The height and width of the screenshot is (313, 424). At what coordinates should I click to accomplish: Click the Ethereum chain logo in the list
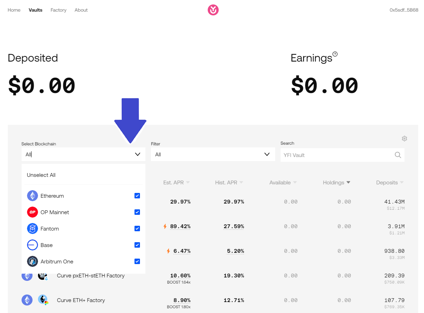click(x=33, y=196)
